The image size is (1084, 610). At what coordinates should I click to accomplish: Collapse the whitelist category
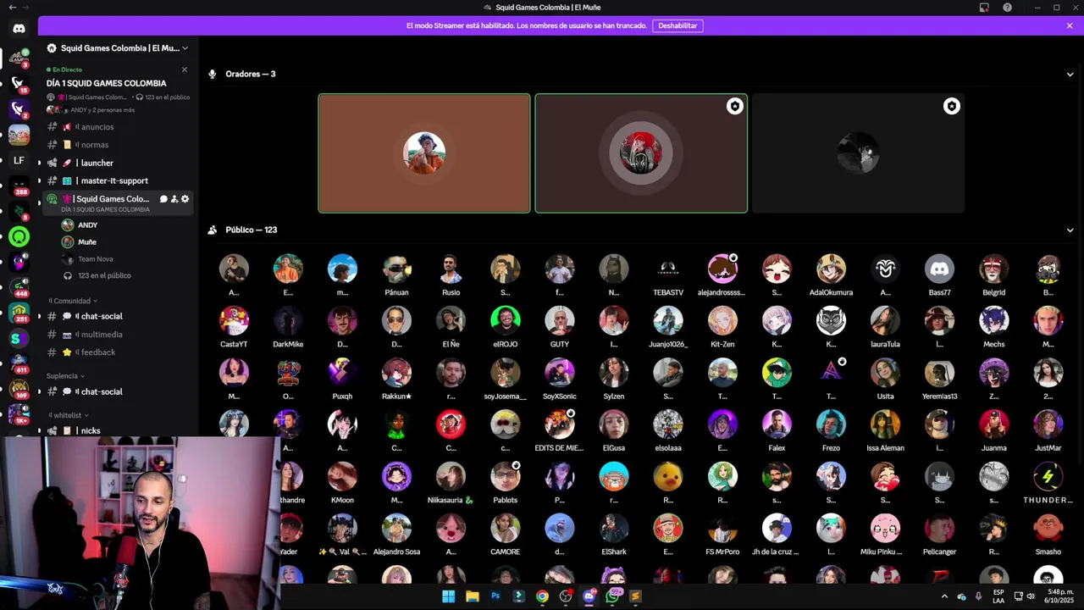69,415
